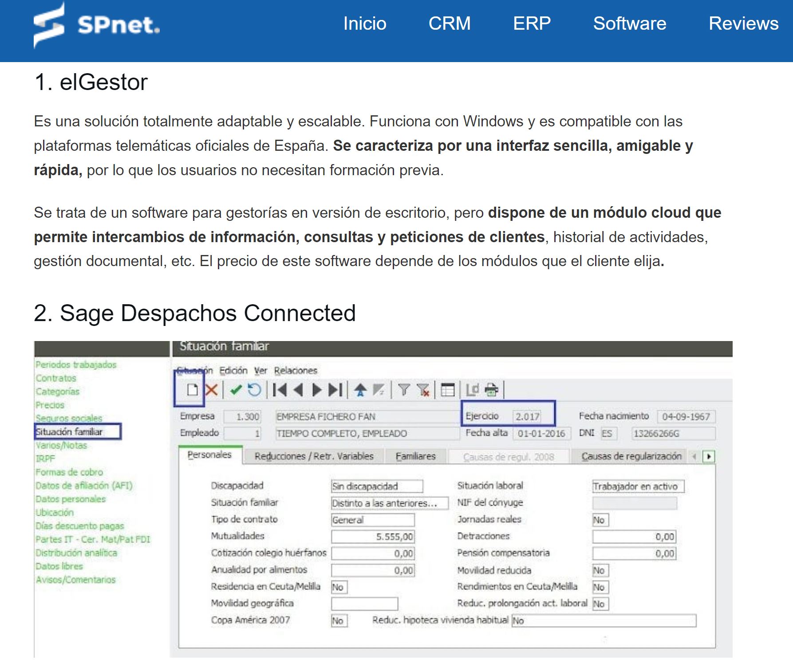Screen dimensions: 793x667
Task: Open the Tipo de contrato dropdown
Action: pos(373,520)
